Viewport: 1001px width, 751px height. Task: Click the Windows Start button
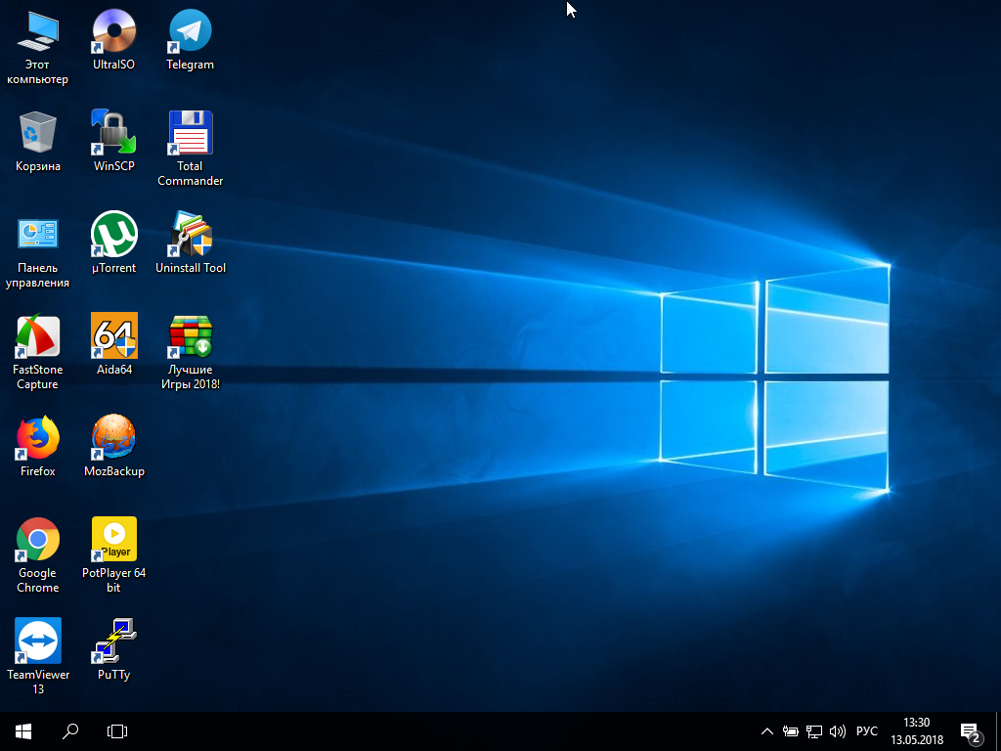tap(22, 730)
